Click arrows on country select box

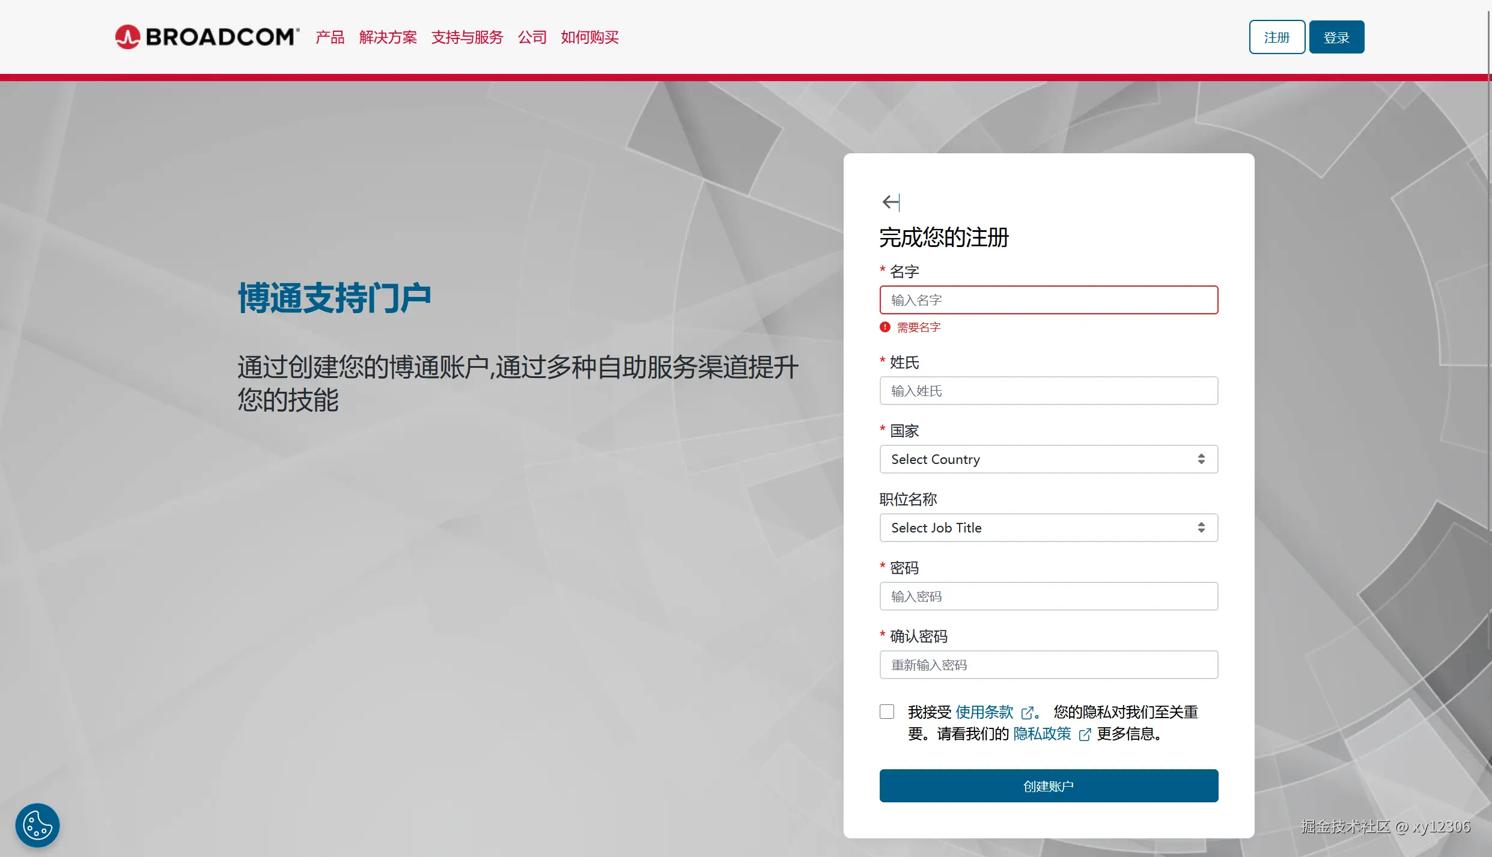(1201, 459)
